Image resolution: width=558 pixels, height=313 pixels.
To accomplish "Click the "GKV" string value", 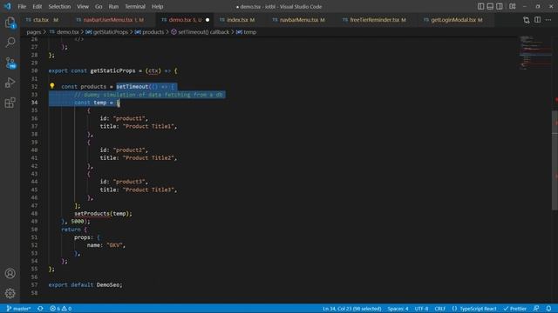I will pyautogui.click(x=114, y=245).
